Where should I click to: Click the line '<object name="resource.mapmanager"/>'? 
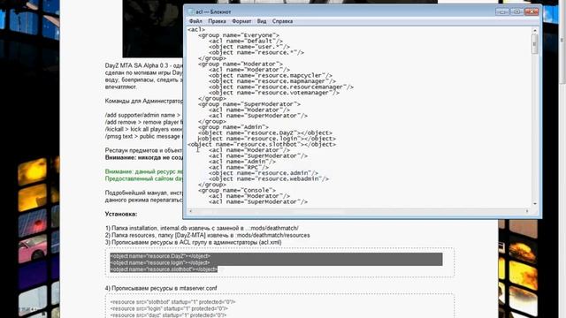point(272,81)
